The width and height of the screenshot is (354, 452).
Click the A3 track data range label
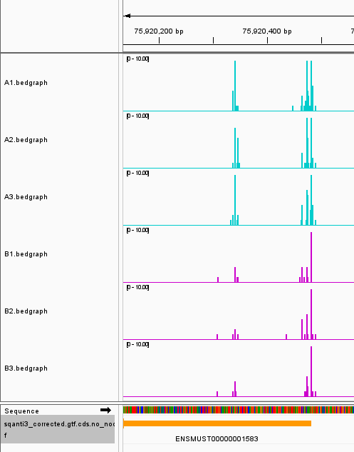click(137, 173)
